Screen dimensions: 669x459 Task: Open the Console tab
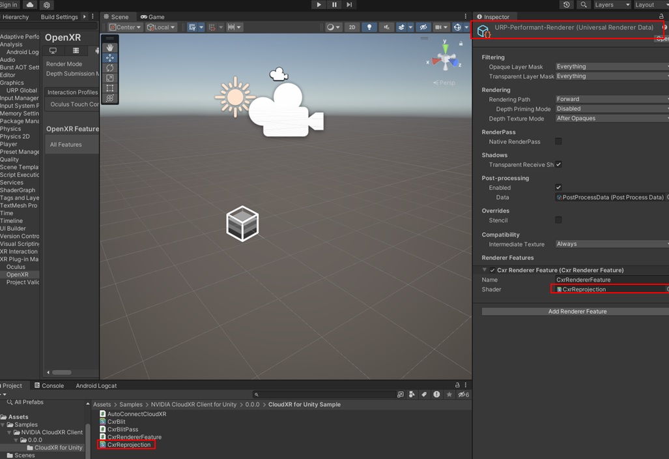(x=50, y=385)
